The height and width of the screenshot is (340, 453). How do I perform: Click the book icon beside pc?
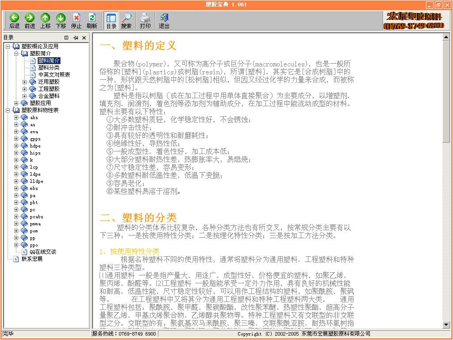(x=24, y=209)
